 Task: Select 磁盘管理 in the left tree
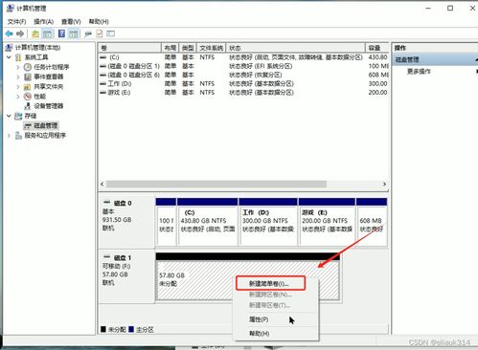coord(46,125)
